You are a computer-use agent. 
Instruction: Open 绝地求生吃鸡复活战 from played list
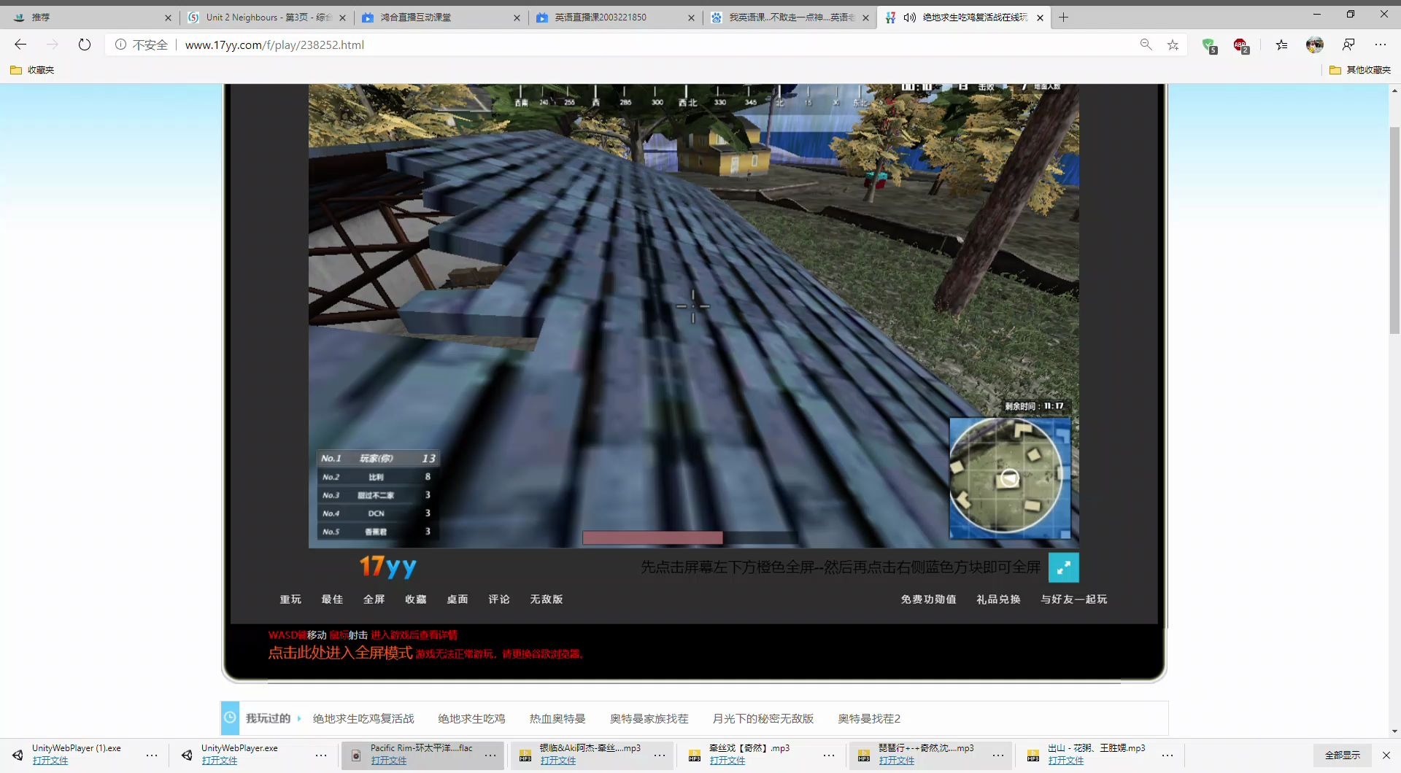click(x=363, y=718)
